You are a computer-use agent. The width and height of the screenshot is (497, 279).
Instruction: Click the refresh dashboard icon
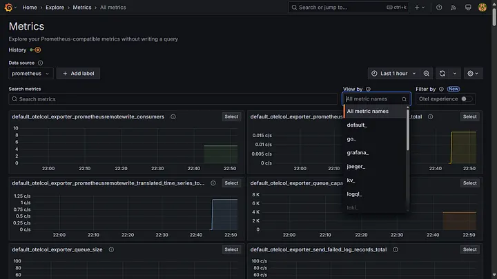tap(442, 74)
